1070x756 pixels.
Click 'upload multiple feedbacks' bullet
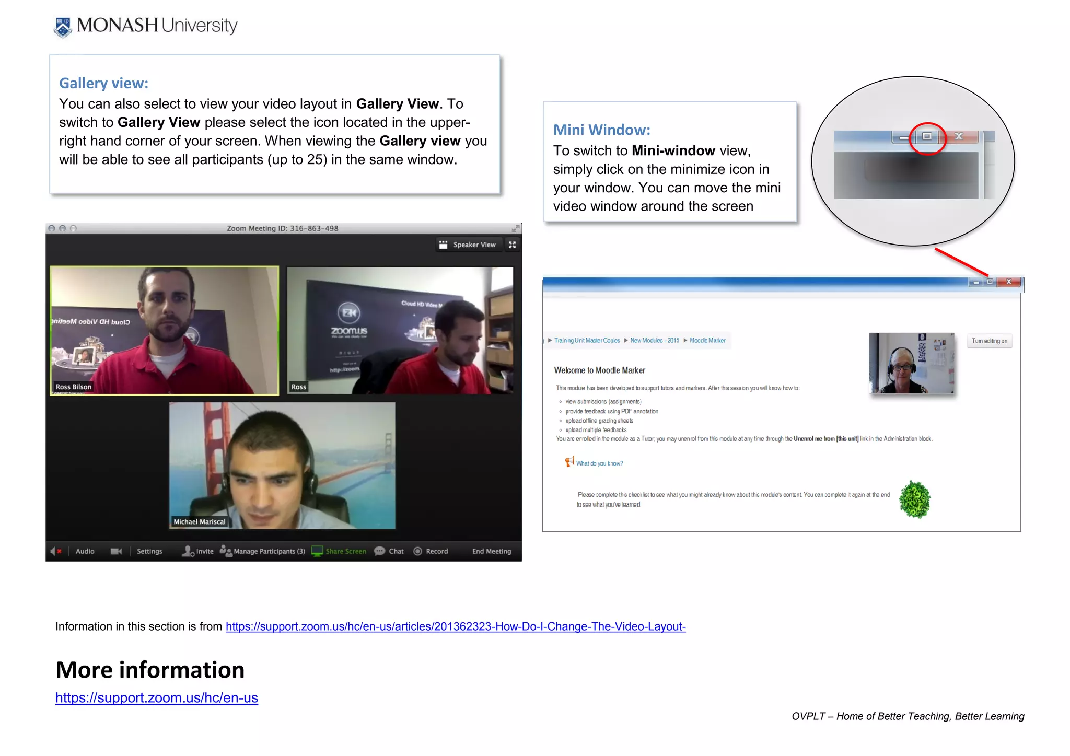(x=596, y=430)
